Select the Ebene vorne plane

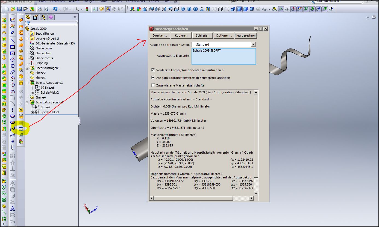tap(44, 48)
